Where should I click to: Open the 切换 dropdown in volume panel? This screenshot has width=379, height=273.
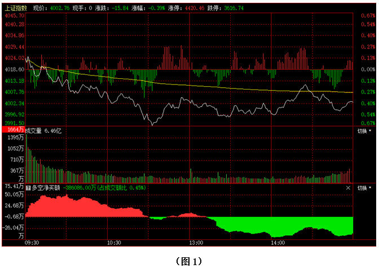click(364, 131)
